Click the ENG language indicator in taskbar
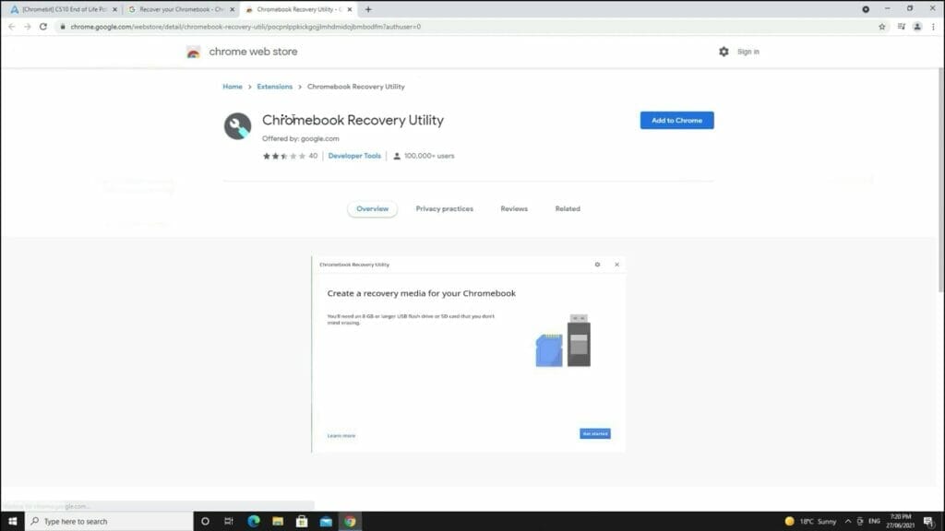This screenshot has height=531, width=945. click(875, 521)
